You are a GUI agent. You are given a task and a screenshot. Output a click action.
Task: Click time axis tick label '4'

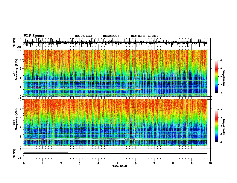click(x=98, y=163)
